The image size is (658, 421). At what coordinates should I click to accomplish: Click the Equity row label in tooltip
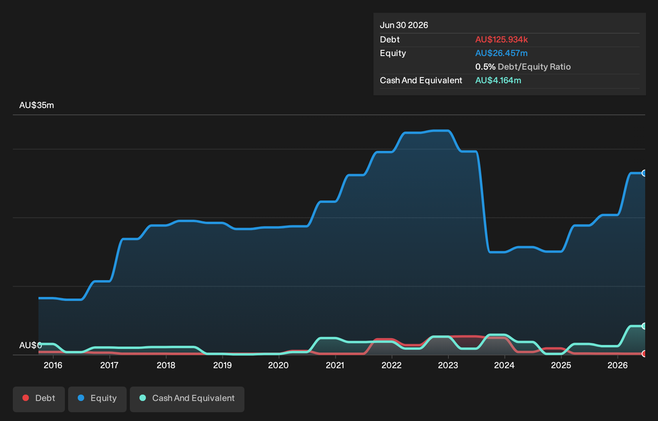point(393,53)
